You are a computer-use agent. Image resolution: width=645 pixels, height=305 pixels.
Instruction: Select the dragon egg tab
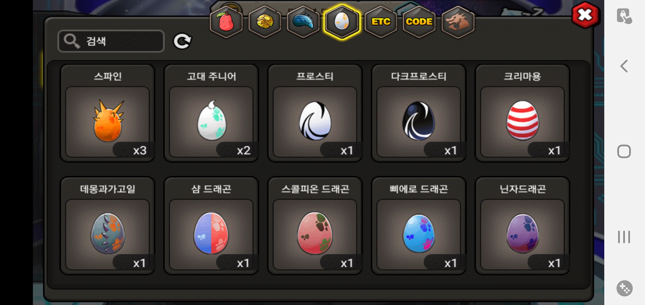[x=342, y=22]
